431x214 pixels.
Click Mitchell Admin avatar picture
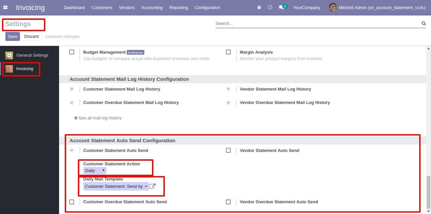(333, 7)
